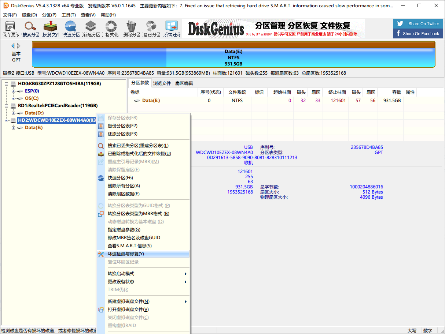Screen dimensions: 445x334
Task: Click the magnifier icon beside 搜索已丢失分区
Action: click(101, 146)
